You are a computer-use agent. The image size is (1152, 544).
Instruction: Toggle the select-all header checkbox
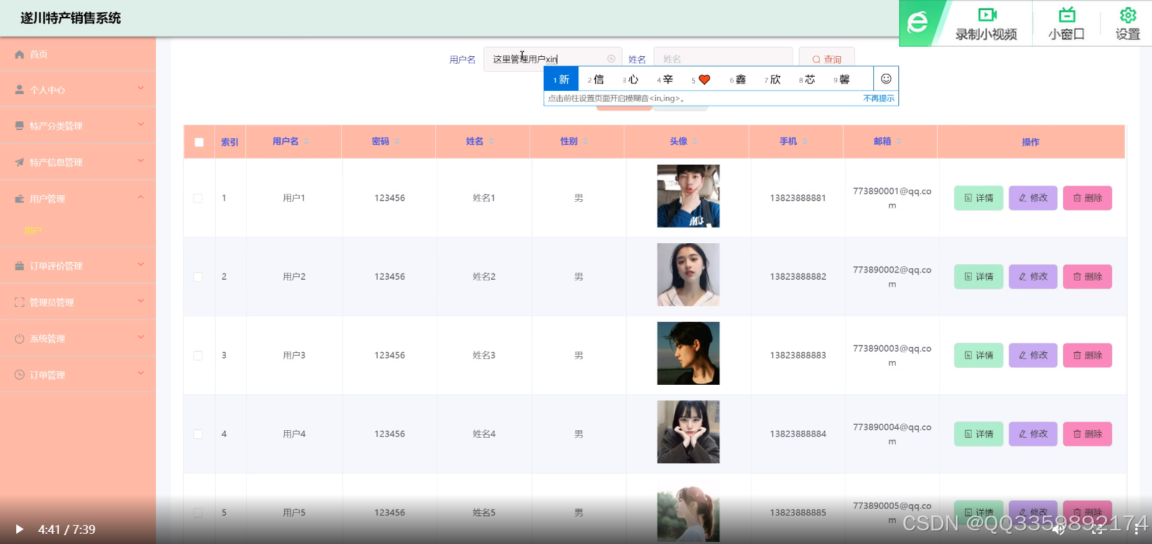[199, 142]
